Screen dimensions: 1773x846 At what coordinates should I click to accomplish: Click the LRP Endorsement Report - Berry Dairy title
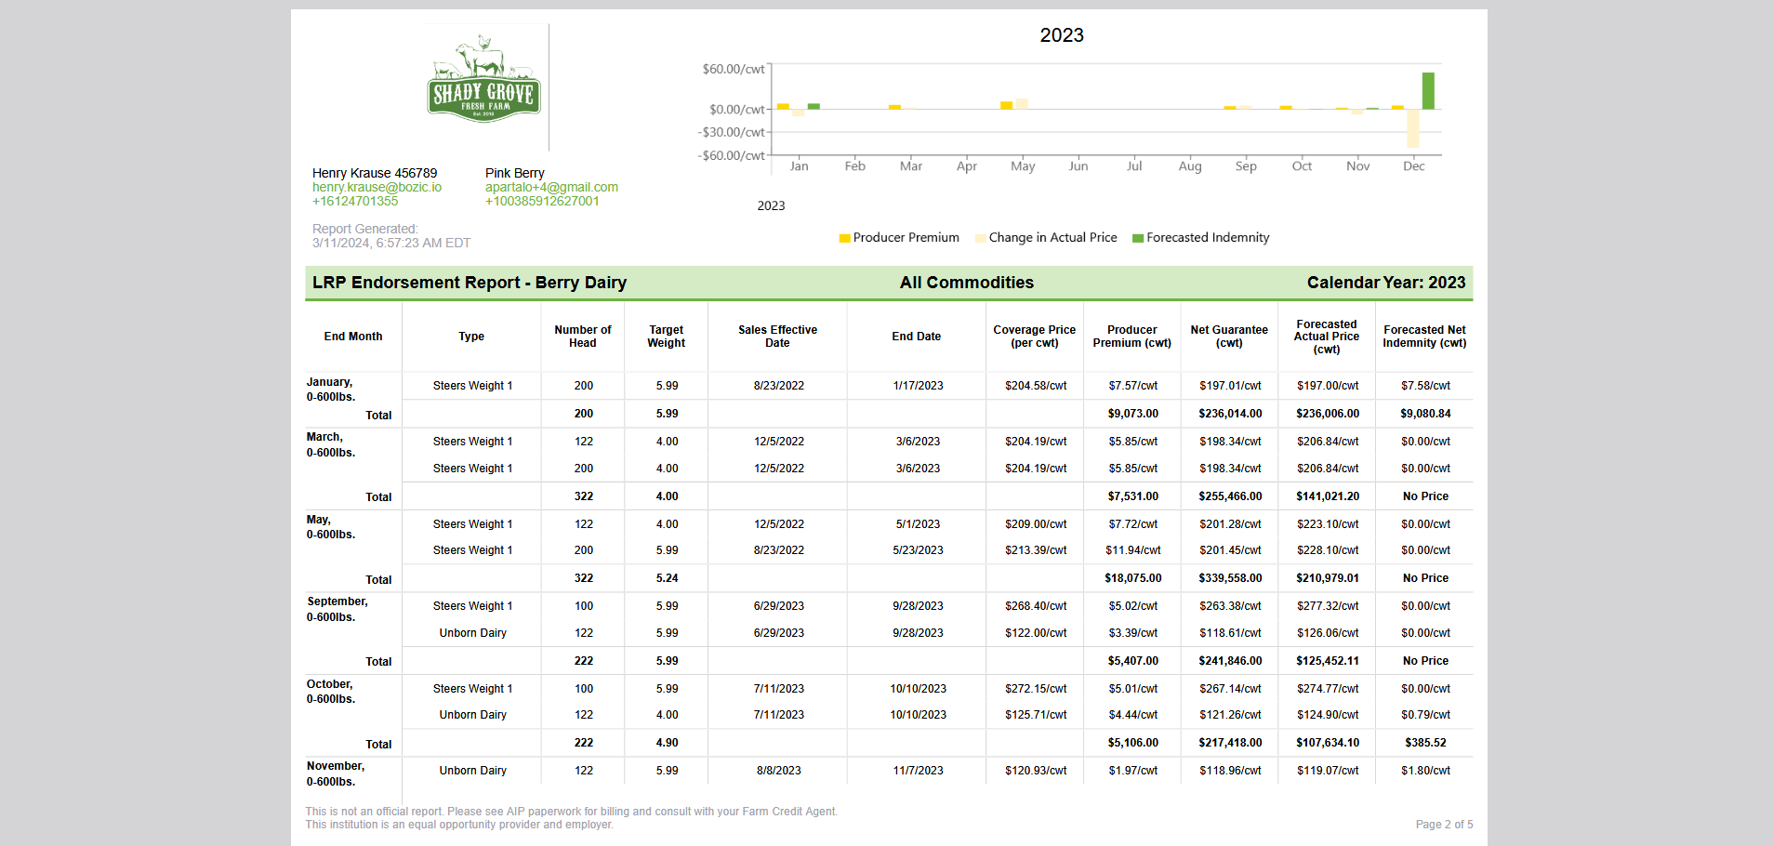coord(470,283)
